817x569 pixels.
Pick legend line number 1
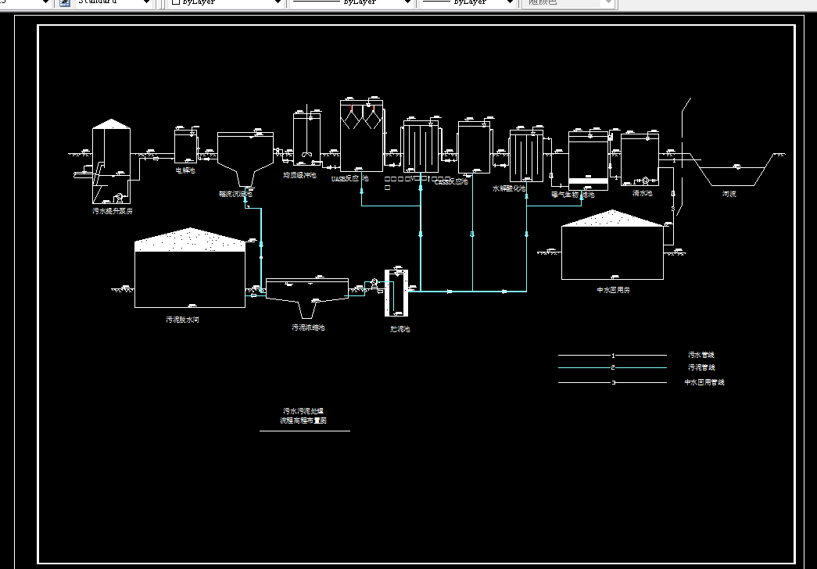(612, 356)
